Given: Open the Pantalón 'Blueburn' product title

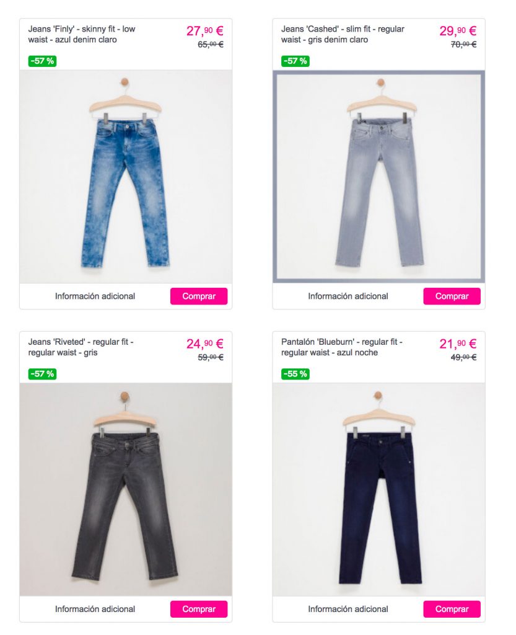Looking at the screenshot, I should point(342,347).
